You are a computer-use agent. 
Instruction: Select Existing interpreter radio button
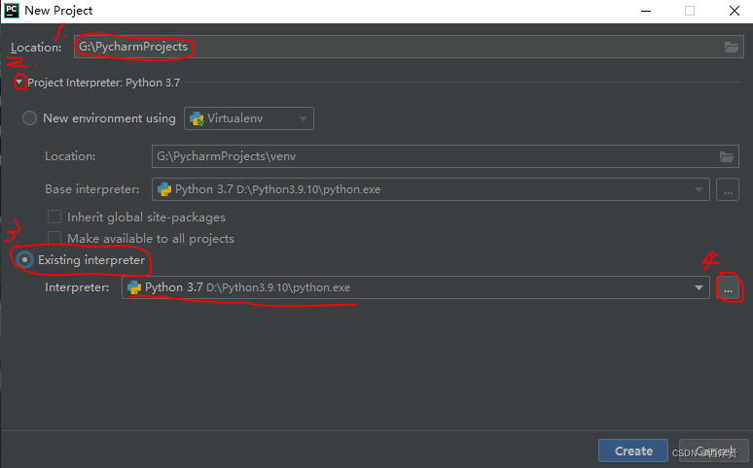point(24,260)
